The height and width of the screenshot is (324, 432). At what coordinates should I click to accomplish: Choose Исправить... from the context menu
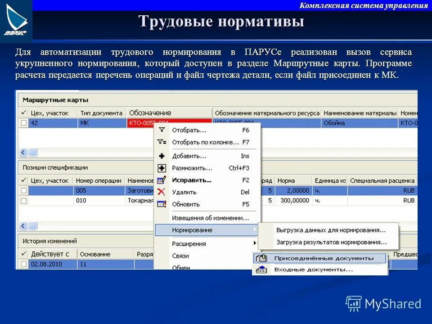[x=207, y=180]
